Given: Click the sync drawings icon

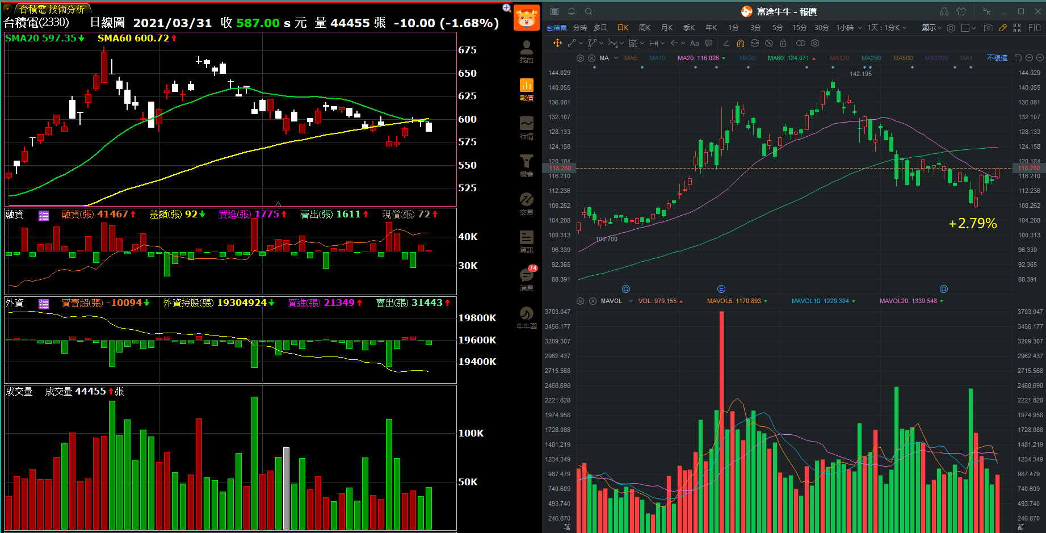Looking at the screenshot, I should pos(755,43).
